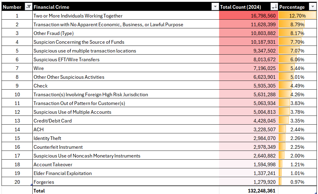
Task: Open the Financial Crime filter dropdown
Action: [x=215, y=7]
